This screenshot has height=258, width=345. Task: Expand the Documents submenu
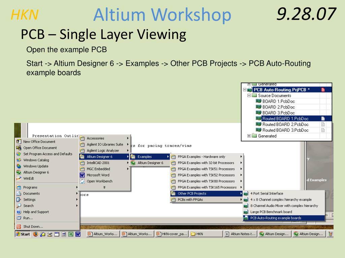(x=47, y=193)
